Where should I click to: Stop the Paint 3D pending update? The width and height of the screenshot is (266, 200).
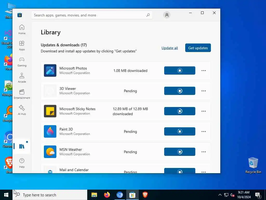[x=180, y=132]
